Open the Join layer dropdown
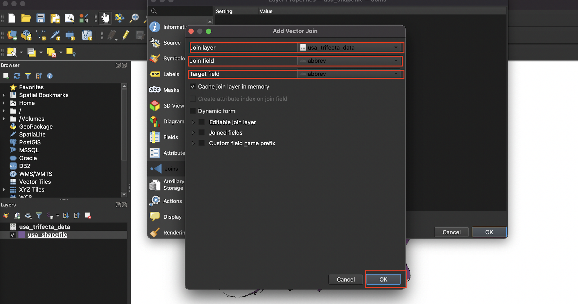Viewport: 578px width, 304px height. 395,47
